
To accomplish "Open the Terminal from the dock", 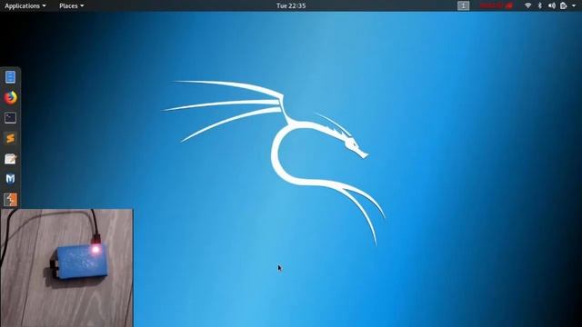I will (x=10, y=118).
